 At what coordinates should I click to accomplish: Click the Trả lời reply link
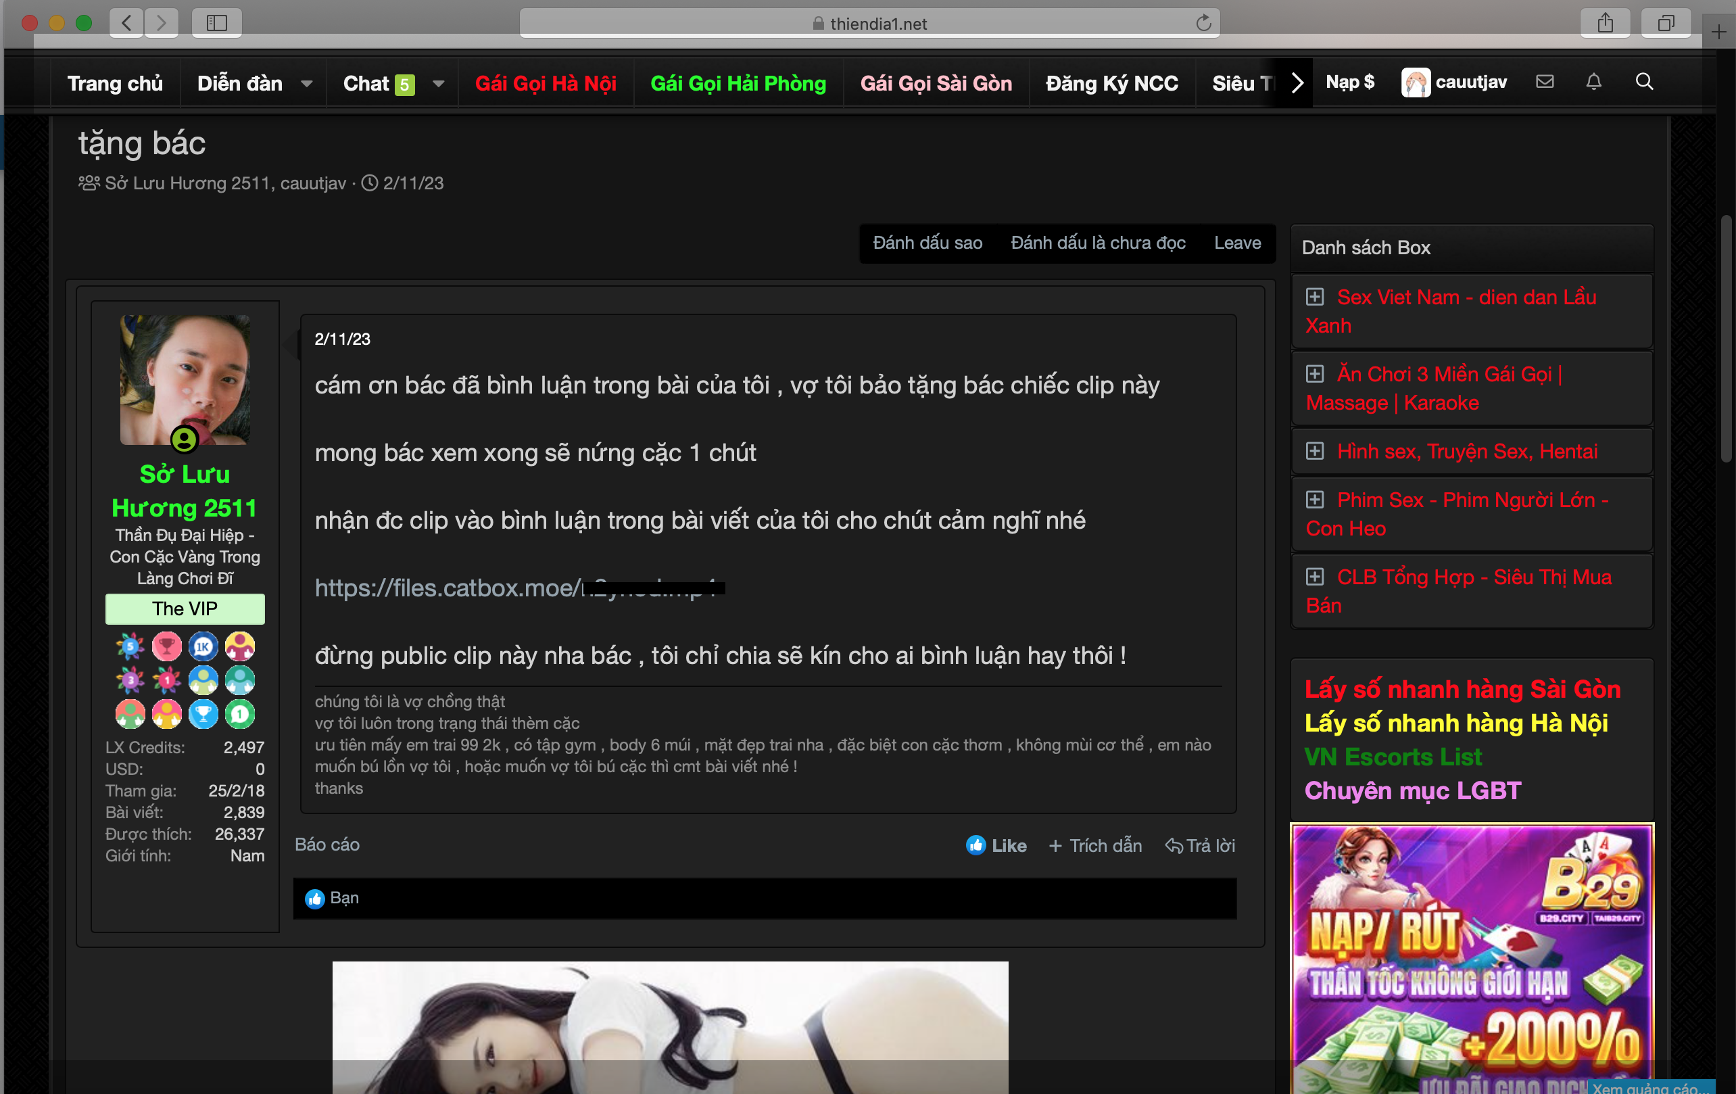tap(1200, 845)
